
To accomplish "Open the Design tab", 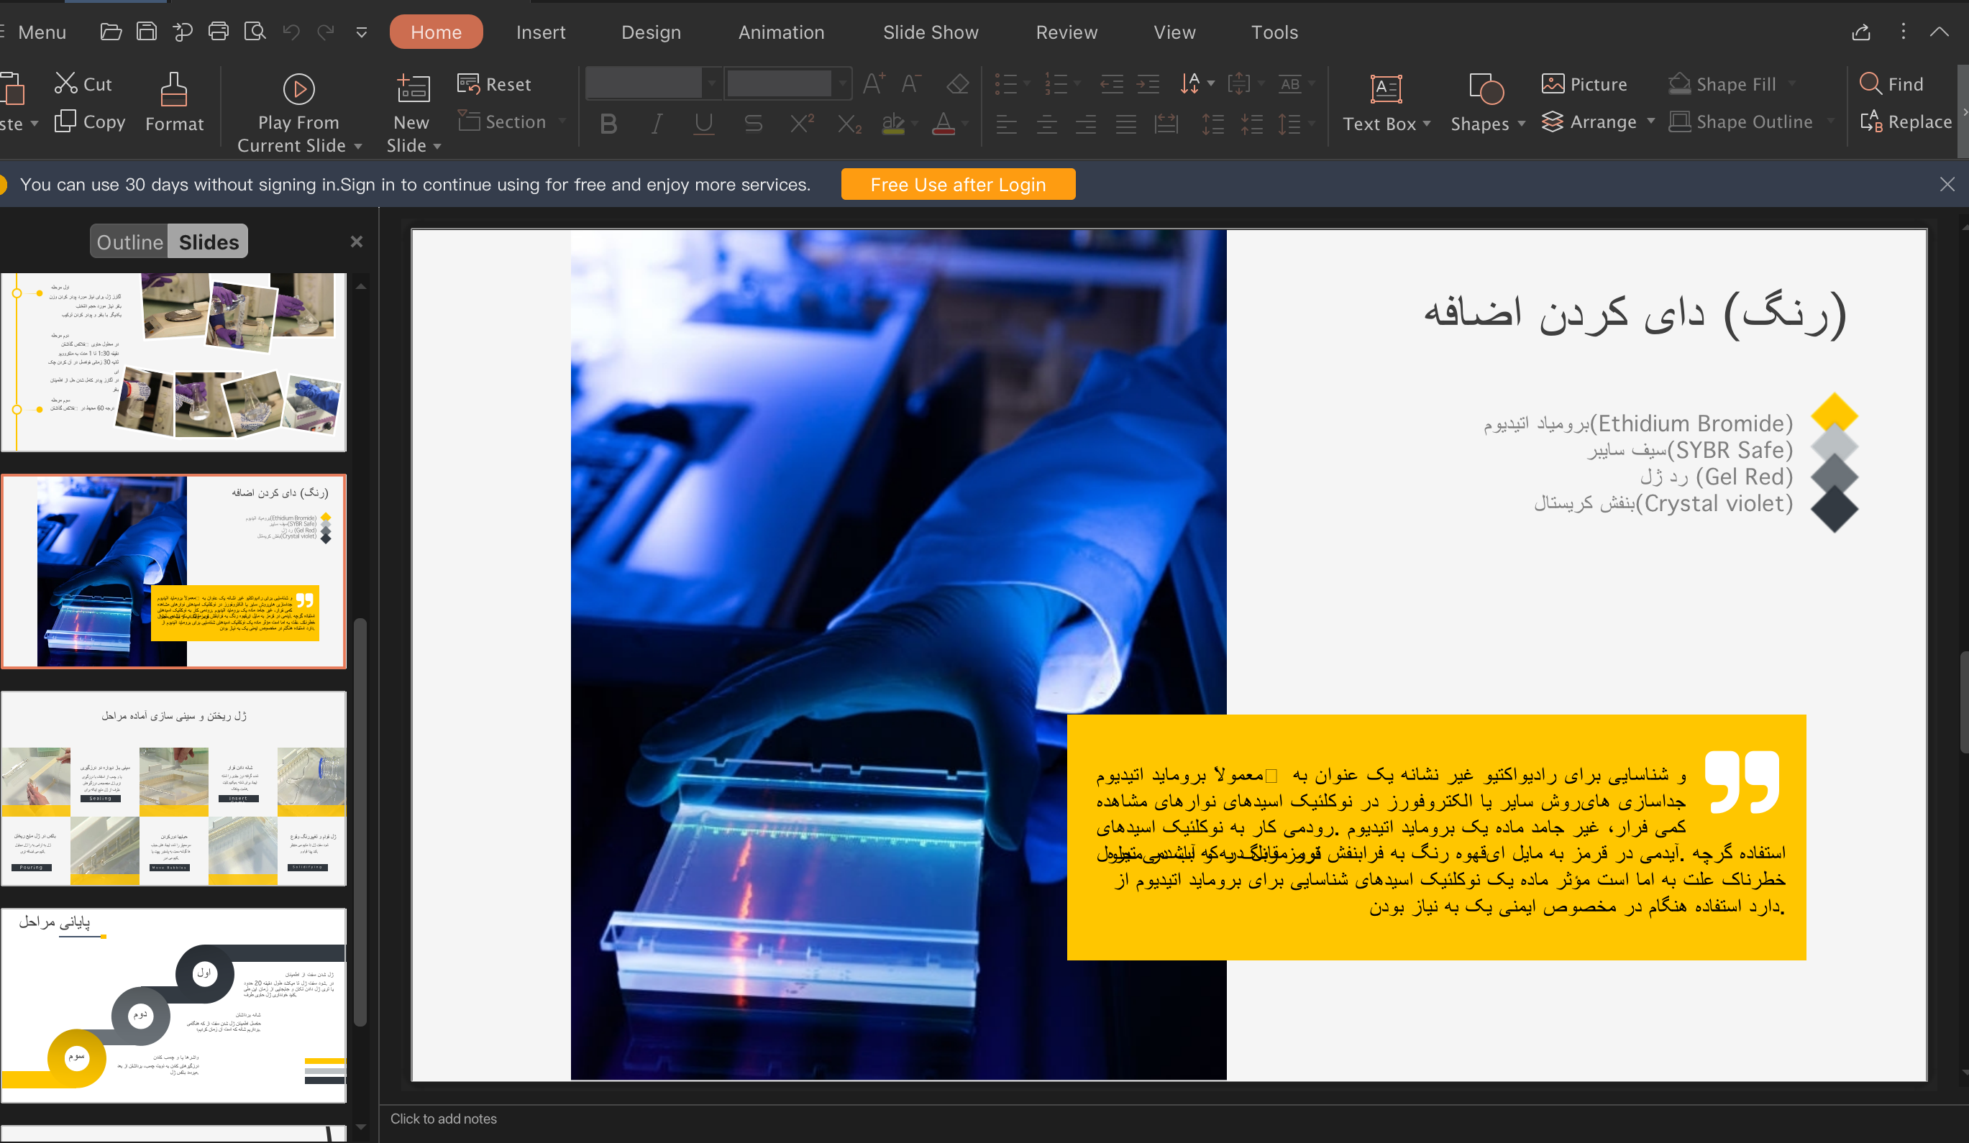I will click(651, 32).
